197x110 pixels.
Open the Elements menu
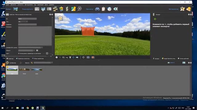(x=21, y=5)
